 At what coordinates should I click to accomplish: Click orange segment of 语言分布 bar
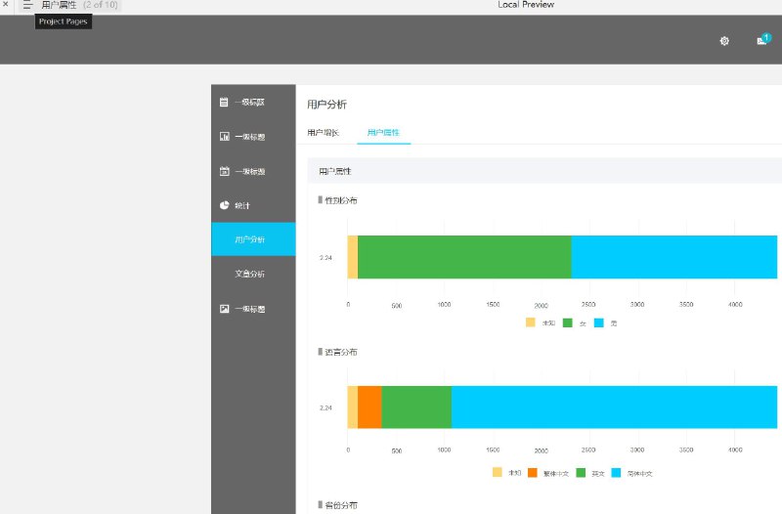369,407
